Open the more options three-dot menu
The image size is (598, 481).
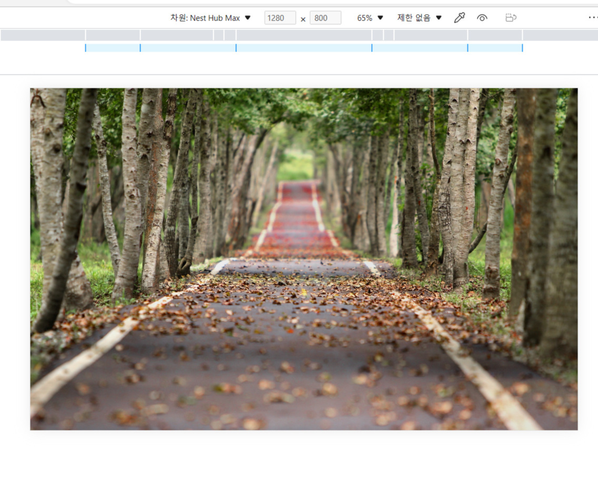tap(593, 17)
